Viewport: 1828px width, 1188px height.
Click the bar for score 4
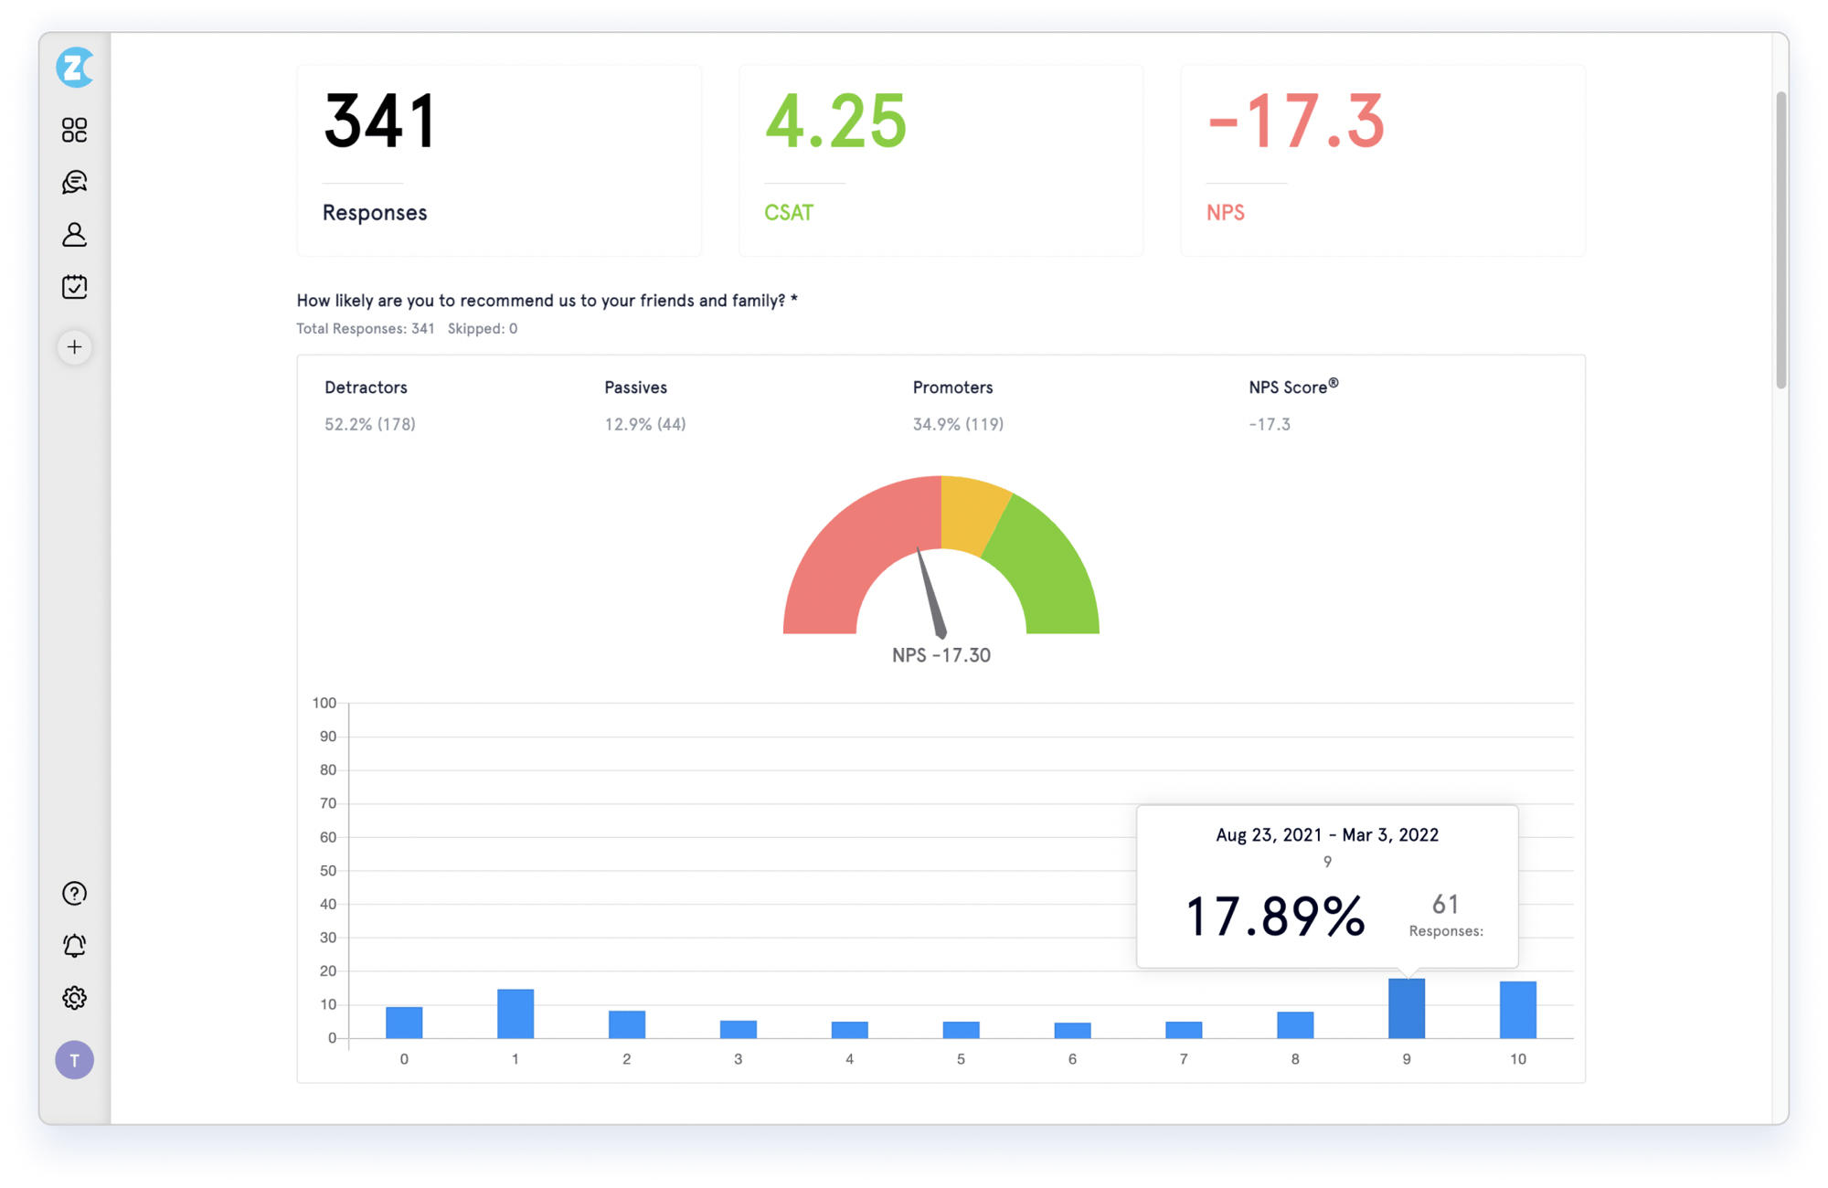point(850,1030)
